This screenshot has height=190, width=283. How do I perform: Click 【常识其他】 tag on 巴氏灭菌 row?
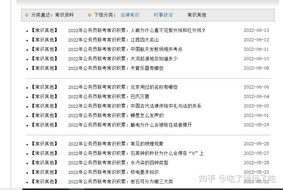coord(45,96)
